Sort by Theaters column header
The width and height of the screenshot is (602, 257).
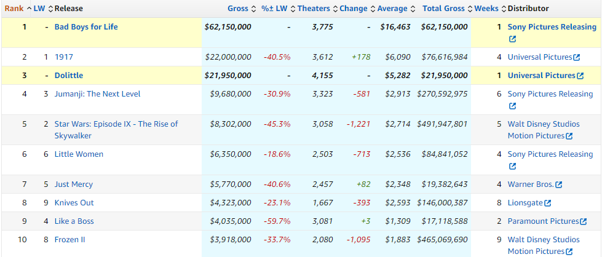point(313,9)
